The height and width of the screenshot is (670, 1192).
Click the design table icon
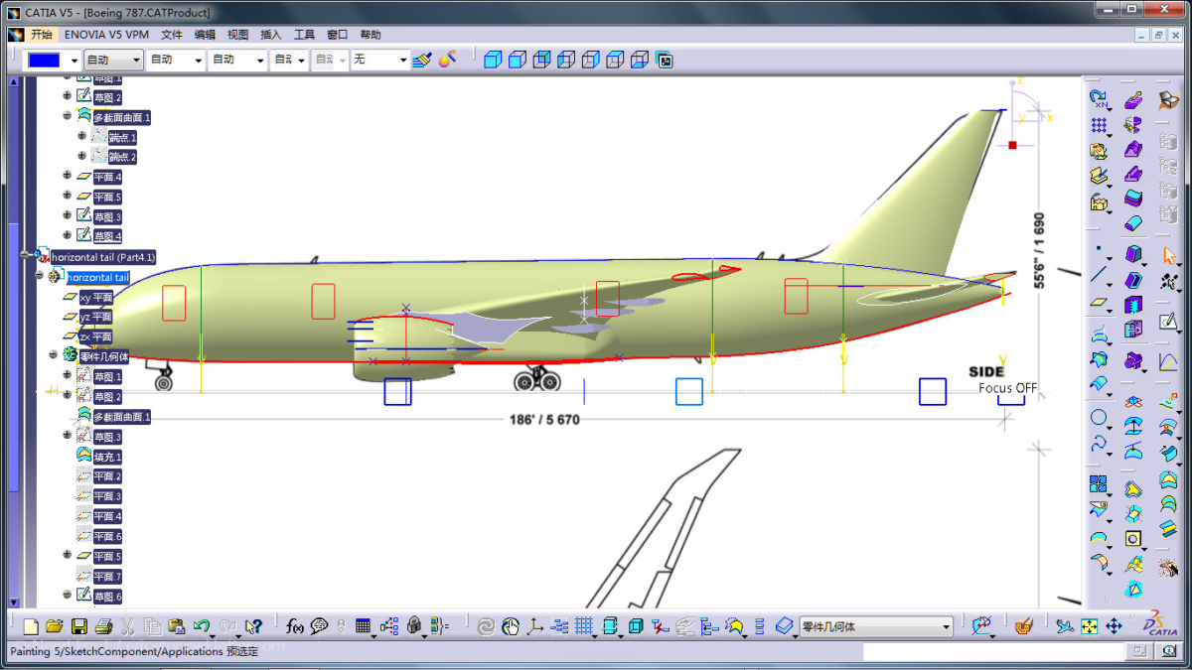coord(363,626)
